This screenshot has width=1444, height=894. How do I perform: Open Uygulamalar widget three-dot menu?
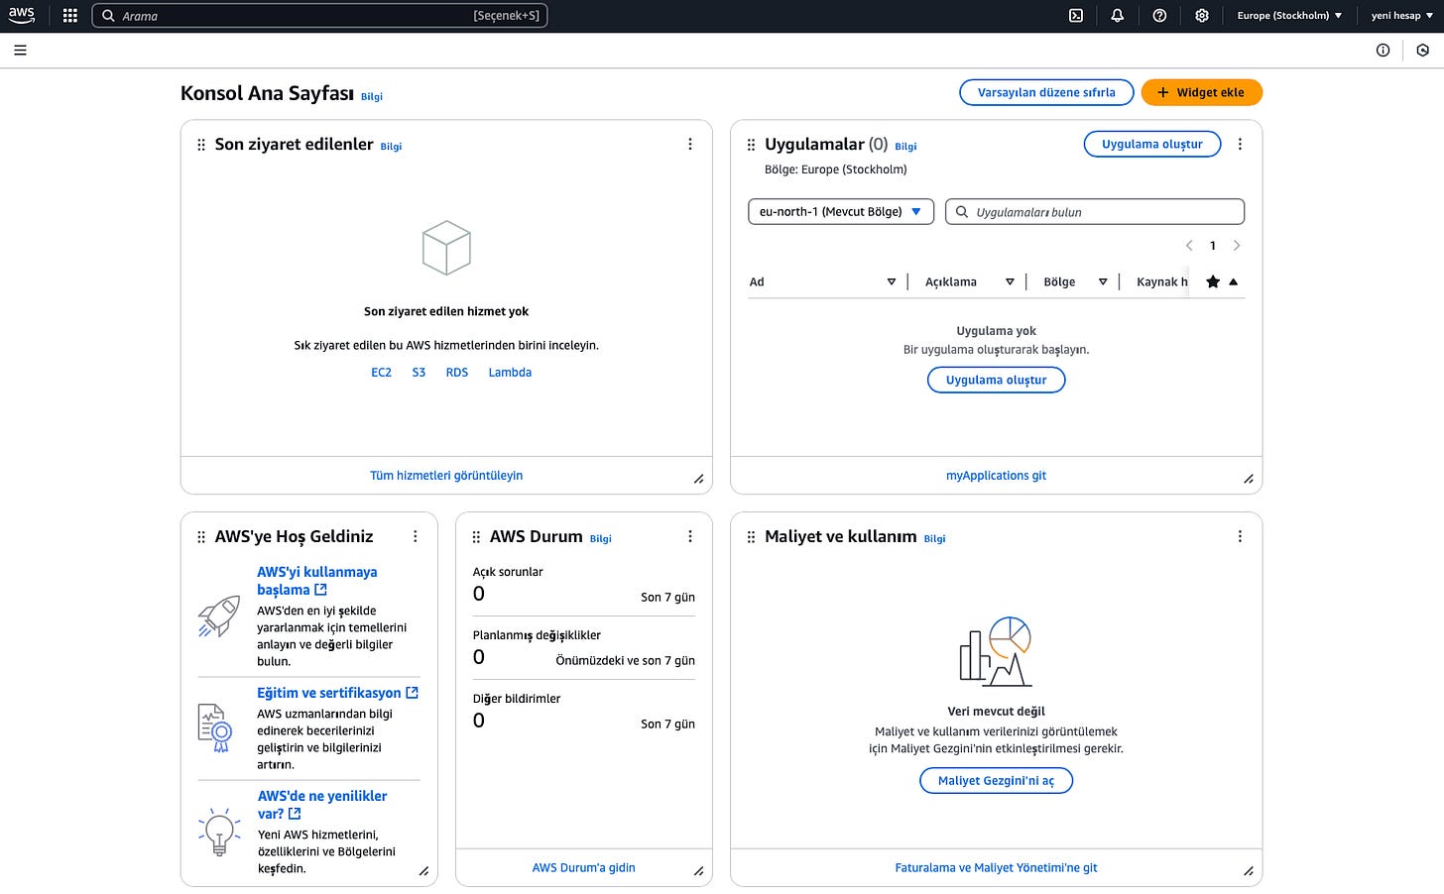coord(1240,144)
